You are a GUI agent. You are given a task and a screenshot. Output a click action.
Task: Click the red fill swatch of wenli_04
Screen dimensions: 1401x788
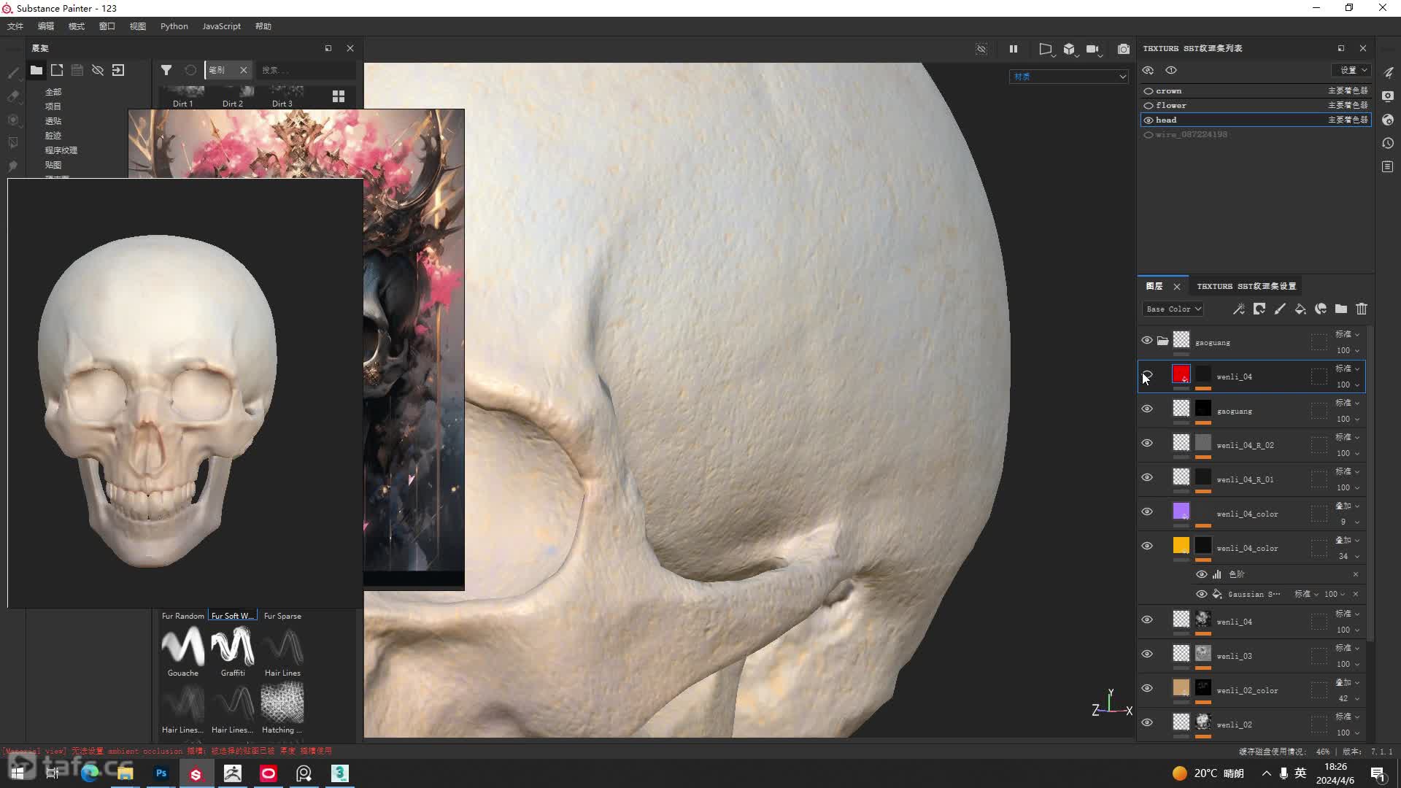[1181, 374]
